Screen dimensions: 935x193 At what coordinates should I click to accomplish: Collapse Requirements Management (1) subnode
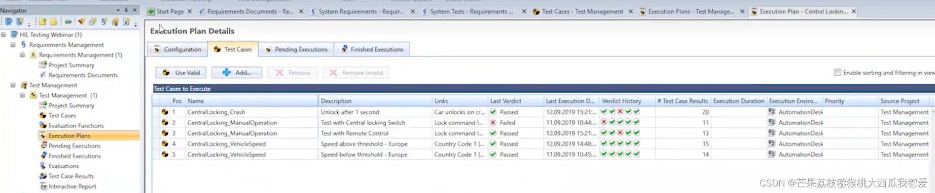click(23, 55)
